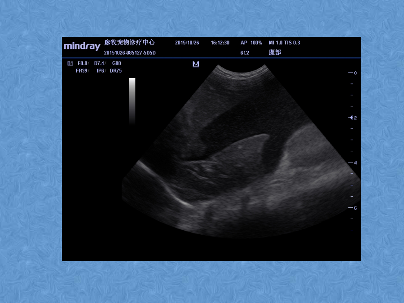Screen dimensions: 404x303
Task: Click the AP 100% acoustic power value
Action: click(251, 43)
